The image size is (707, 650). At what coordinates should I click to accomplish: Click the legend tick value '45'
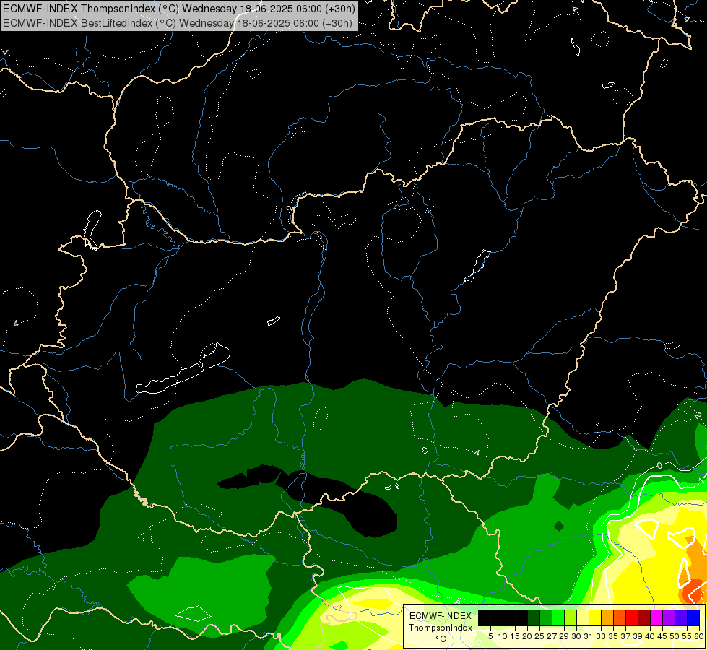(662, 636)
